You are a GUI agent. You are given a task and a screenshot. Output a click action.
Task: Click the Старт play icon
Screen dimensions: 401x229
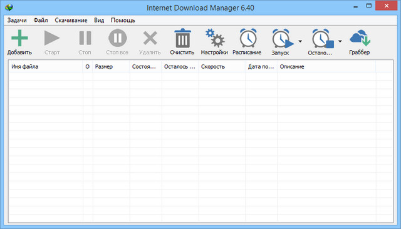tap(52, 38)
